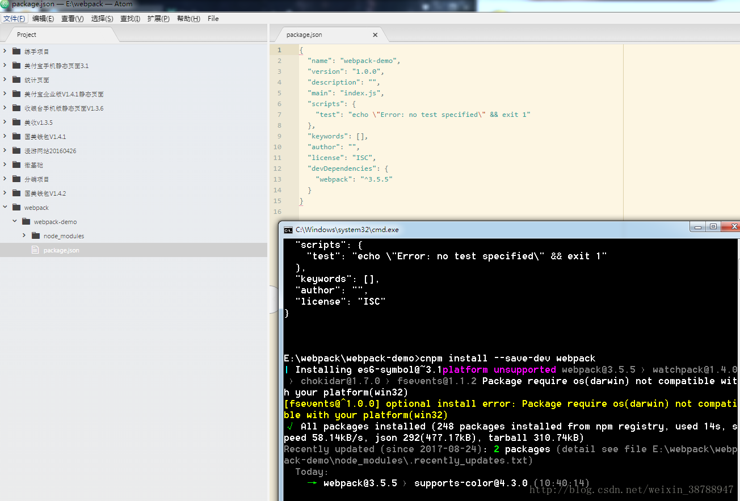The width and height of the screenshot is (740, 501).
Task: Click the 国美钱包V1.4.2 folder icon
Action: point(16,193)
